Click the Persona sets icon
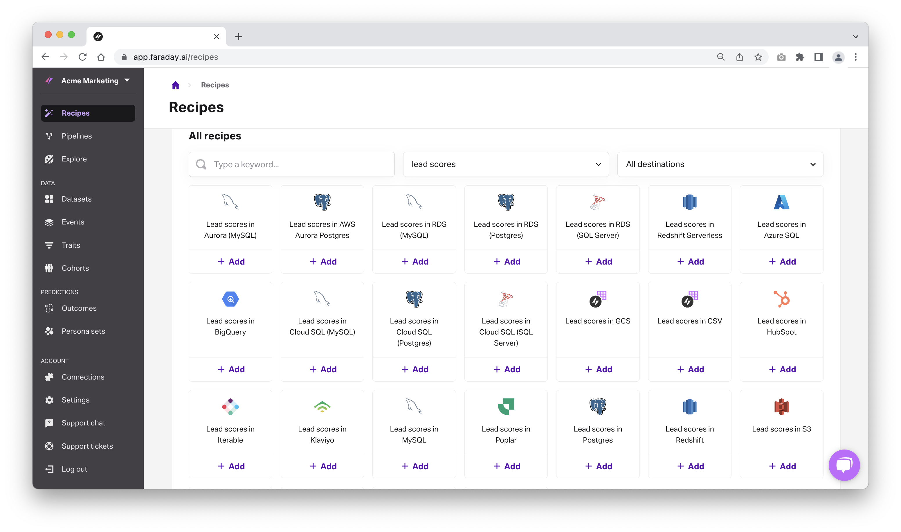Screen dimensions: 901x532 49,331
